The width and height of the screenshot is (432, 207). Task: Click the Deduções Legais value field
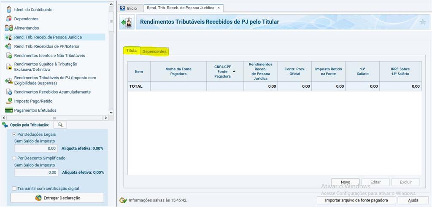pos(36,148)
